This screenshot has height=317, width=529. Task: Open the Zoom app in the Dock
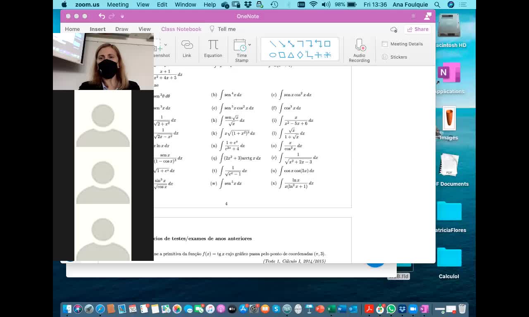(413, 309)
